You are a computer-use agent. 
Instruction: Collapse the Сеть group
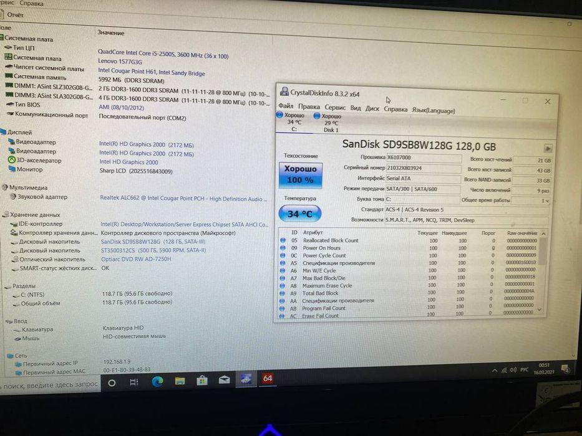pyautogui.click(x=10, y=356)
